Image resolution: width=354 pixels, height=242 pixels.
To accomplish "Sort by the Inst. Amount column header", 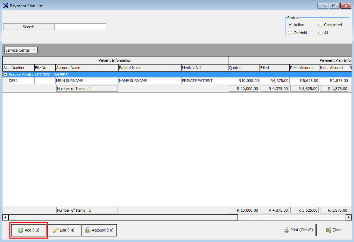I will tap(334, 68).
